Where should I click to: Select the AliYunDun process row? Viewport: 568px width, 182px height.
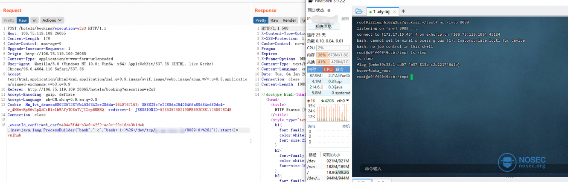[329, 75]
